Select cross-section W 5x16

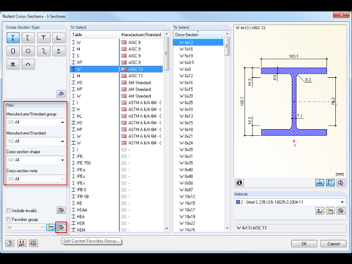tap(198, 49)
